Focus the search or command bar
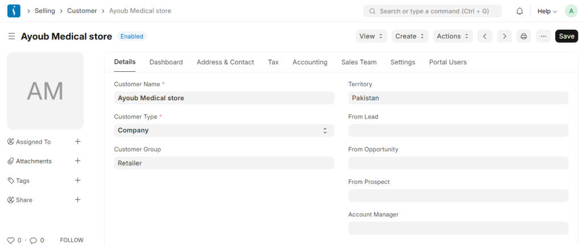Viewport: 583px width, 245px height. (x=433, y=11)
